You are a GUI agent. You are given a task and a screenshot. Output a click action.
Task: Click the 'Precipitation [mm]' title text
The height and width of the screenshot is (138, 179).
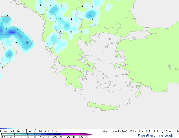coord(18,131)
